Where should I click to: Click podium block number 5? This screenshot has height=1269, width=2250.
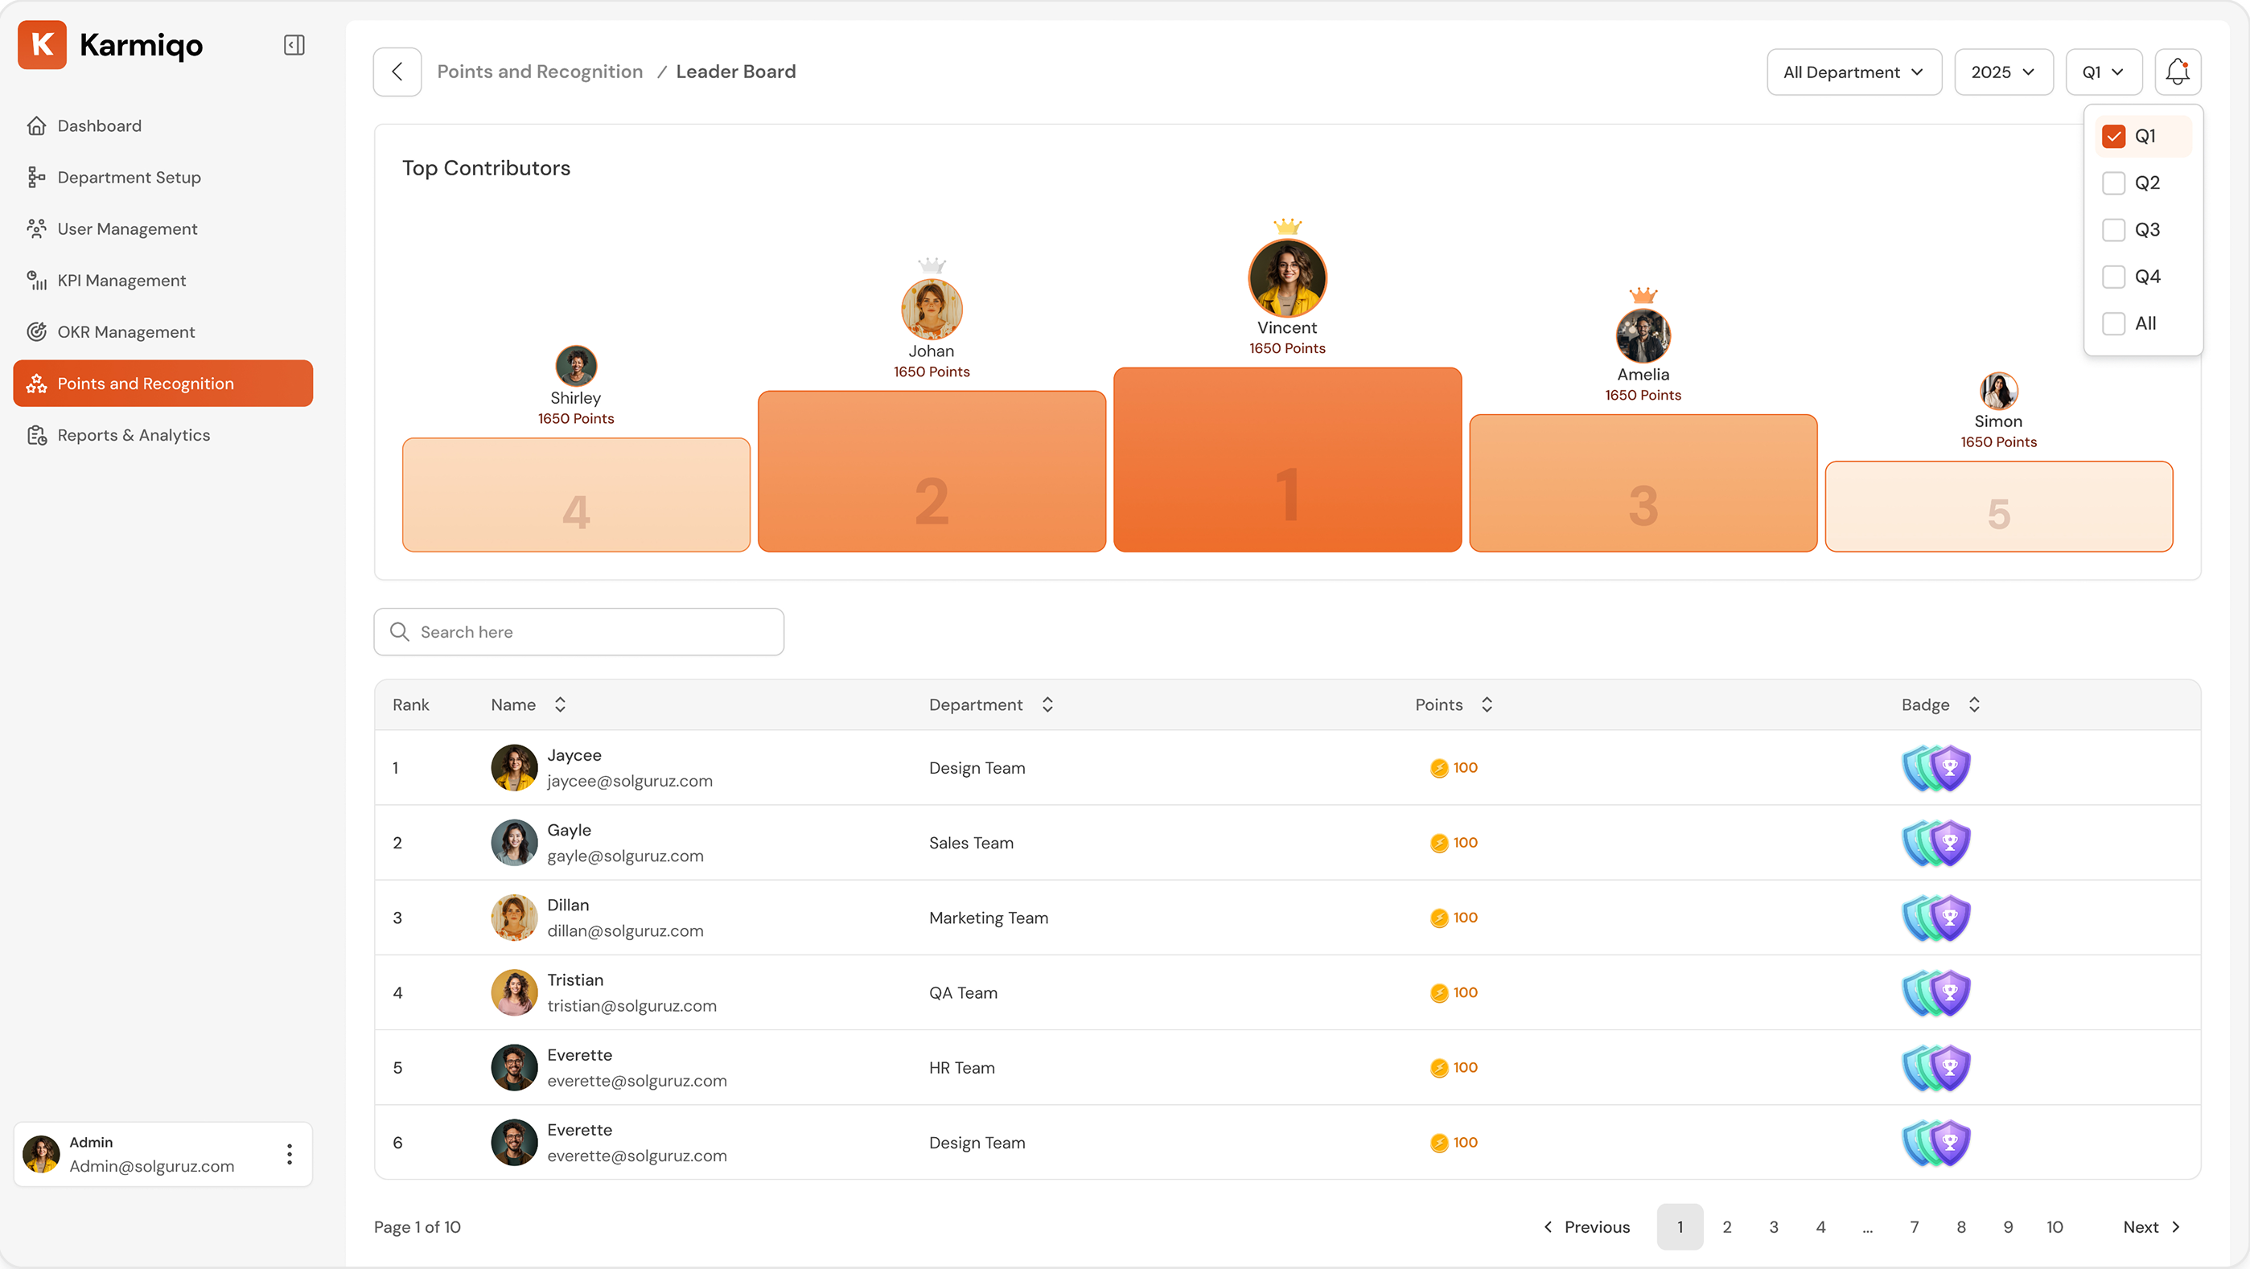click(1998, 507)
